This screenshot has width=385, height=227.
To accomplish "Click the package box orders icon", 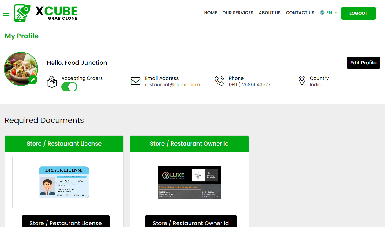I will 52,82.
